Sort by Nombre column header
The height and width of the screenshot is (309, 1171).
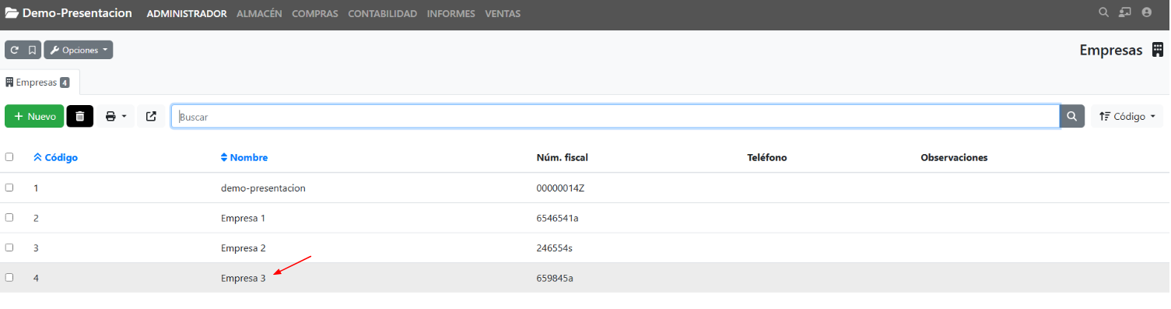pyautogui.click(x=244, y=158)
